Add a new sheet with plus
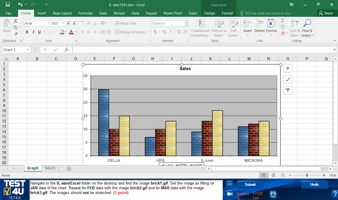The image size is (338, 200). pyautogui.click(x=69, y=169)
